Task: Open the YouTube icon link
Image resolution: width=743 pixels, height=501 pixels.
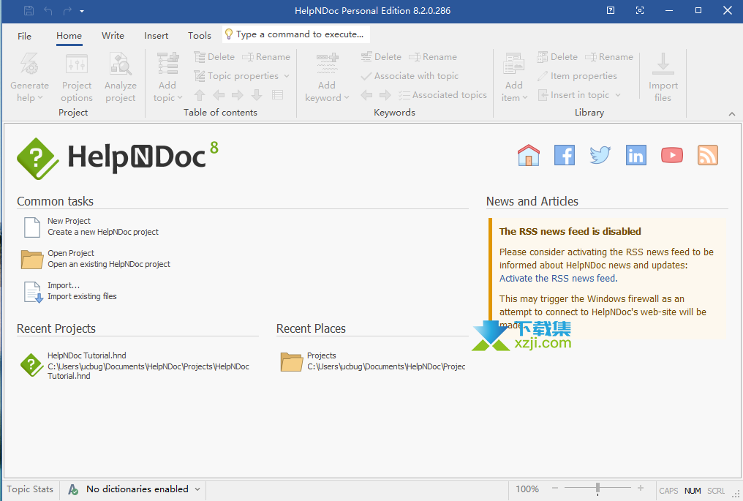Action: coord(672,155)
